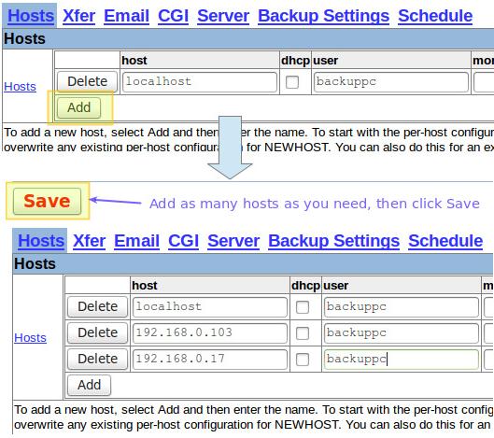
Task: Focus the user field for 192.168.0.103 row
Action: click(x=402, y=332)
